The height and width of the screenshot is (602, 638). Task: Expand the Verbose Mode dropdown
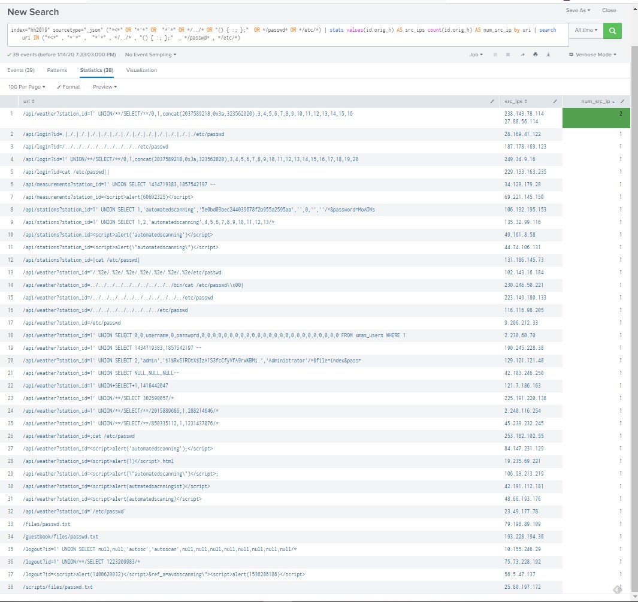point(592,55)
